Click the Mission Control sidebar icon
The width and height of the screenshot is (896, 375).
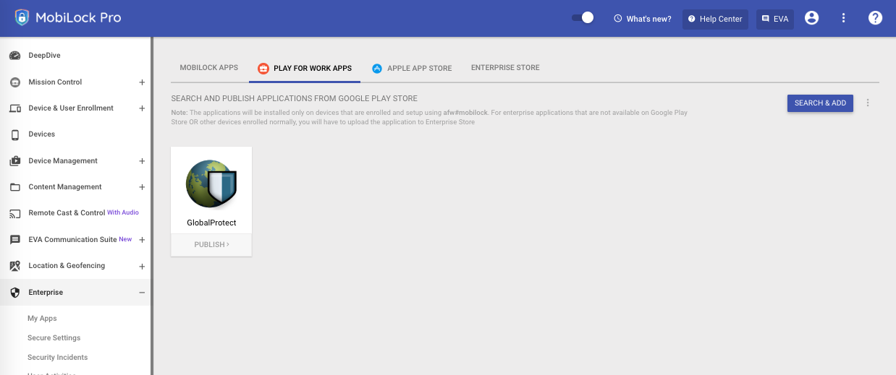[x=15, y=82]
